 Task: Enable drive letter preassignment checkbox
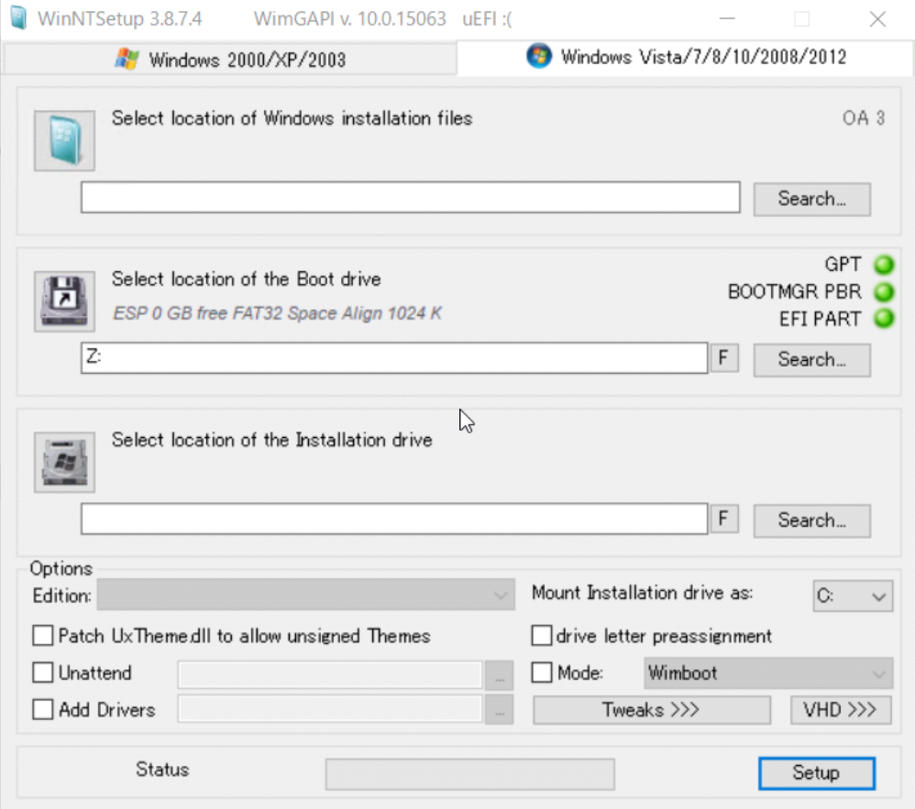pyautogui.click(x=542, y=635)
